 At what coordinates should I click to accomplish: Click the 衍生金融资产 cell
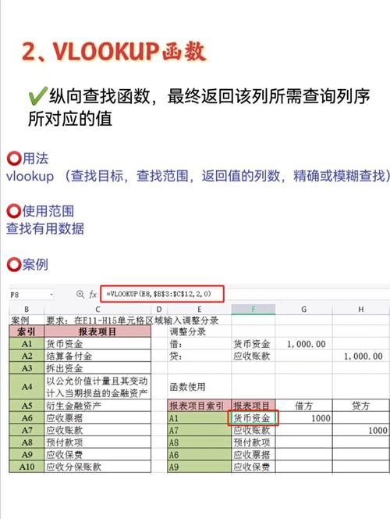pos(97,406)
